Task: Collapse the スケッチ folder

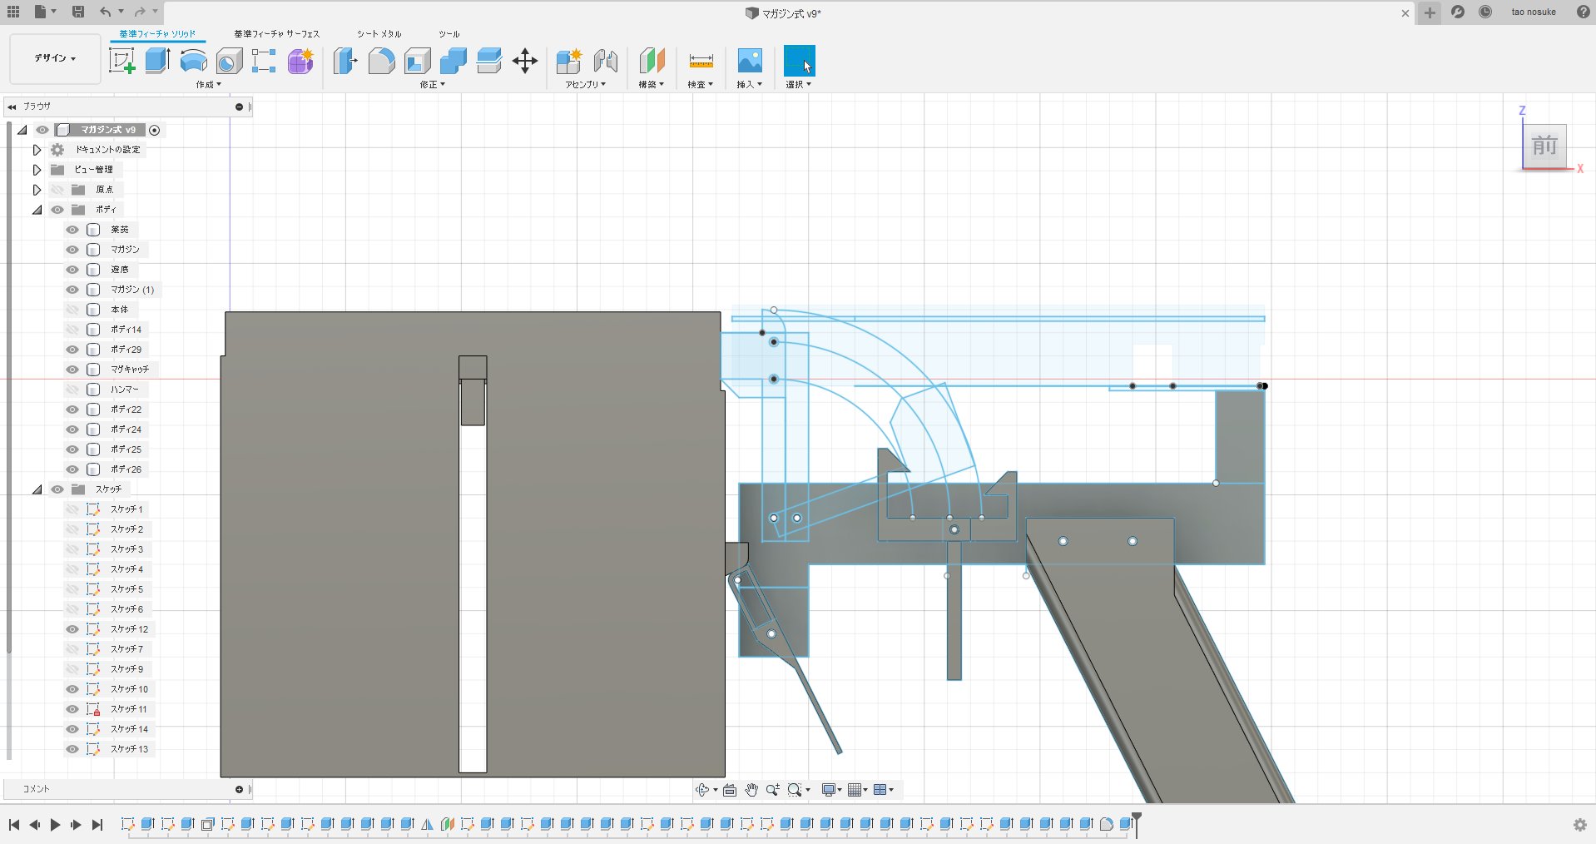Action: coord(37,489)
